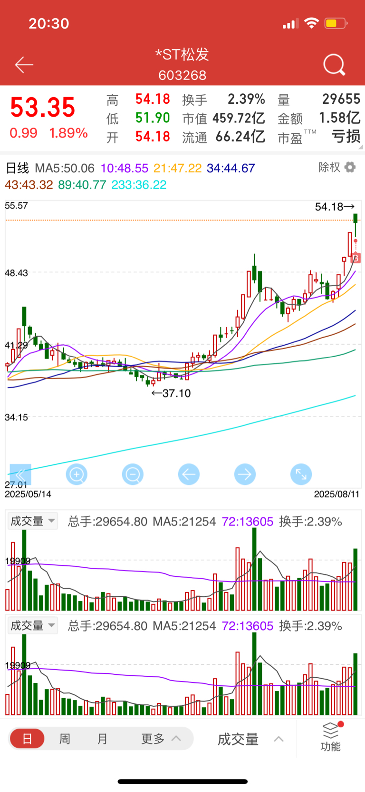The width and height of the screenshot is (365, 792).
Task: Tap the cellular signal bars
Action: click(x=290, y=23)
